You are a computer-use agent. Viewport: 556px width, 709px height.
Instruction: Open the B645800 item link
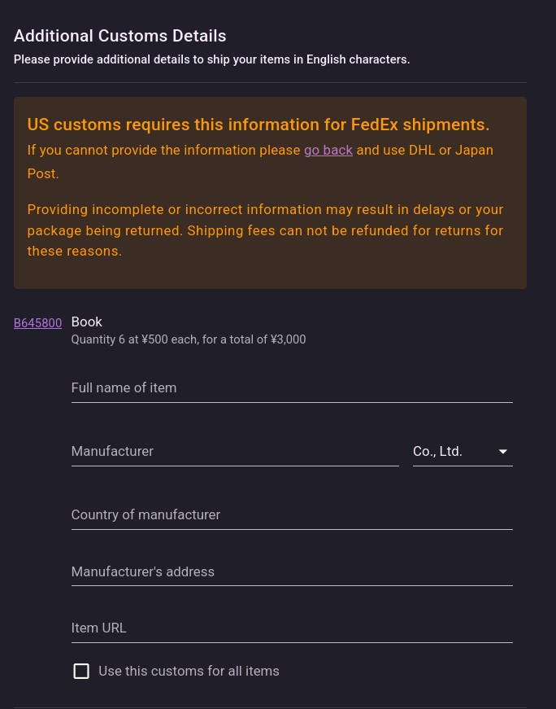[x=38, y=323]
